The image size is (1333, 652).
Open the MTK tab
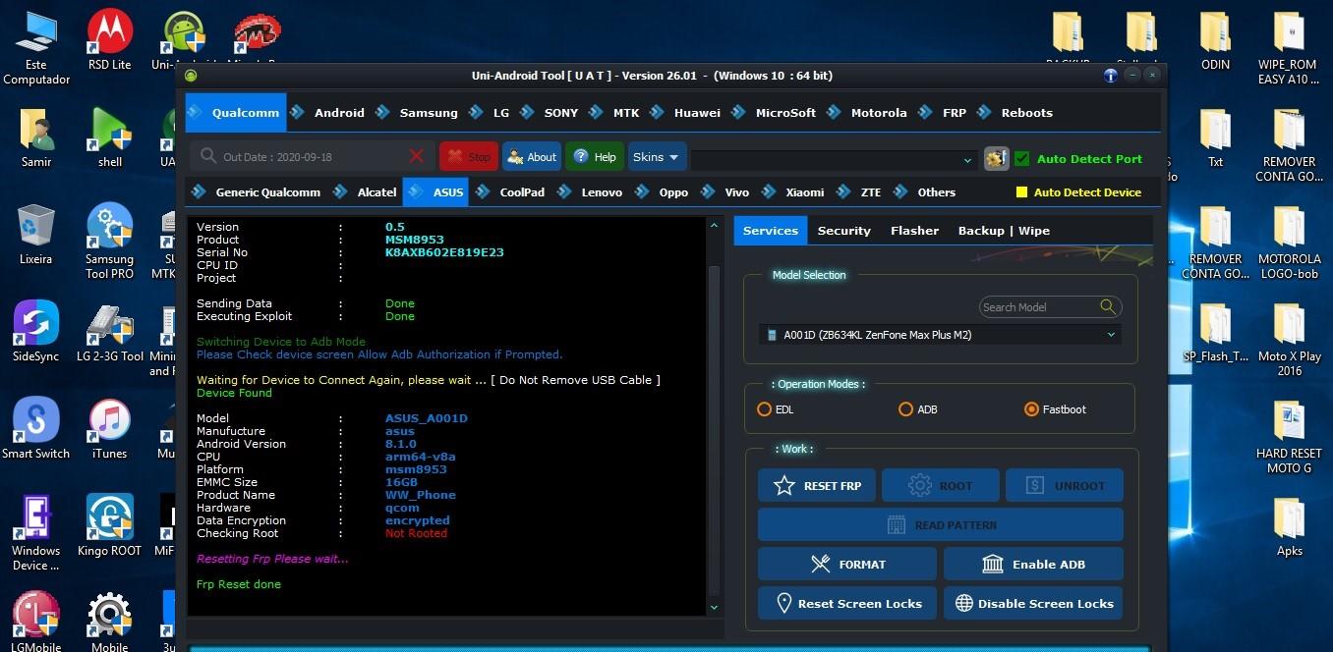626,113
